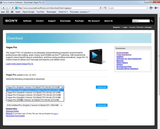Focus the browser address bar
This screenshot has height=129, width=160.
(59, 8)
